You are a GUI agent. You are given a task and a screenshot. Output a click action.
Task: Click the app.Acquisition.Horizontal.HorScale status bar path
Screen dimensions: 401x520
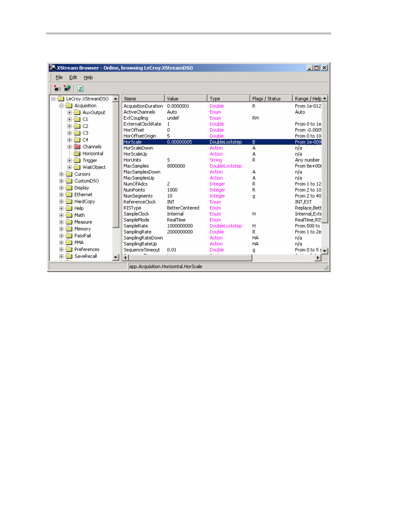[166, 267]
